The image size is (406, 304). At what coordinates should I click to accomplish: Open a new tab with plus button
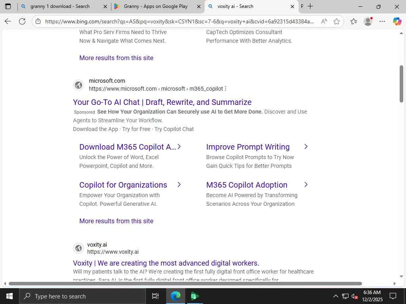coord(310,6)
